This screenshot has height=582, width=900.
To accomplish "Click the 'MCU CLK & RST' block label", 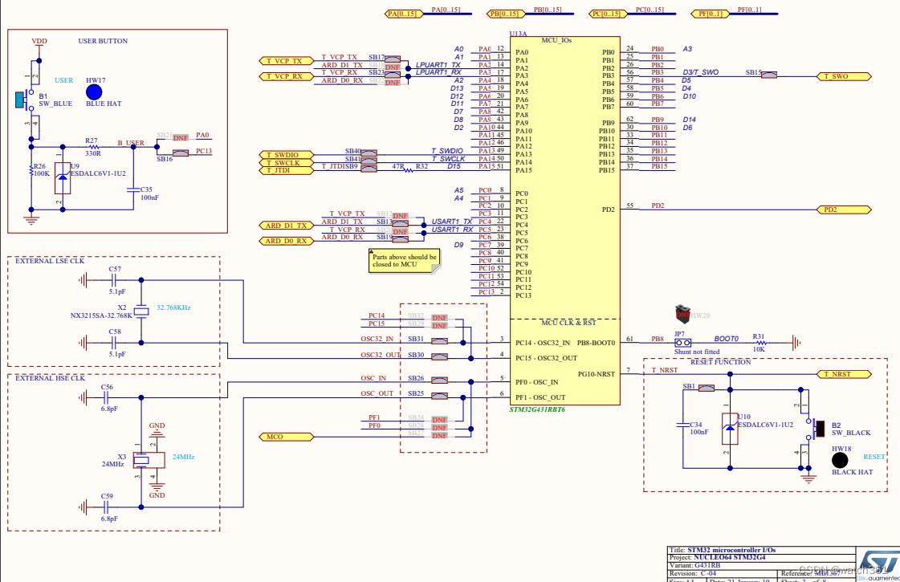I will pos(568,323).
